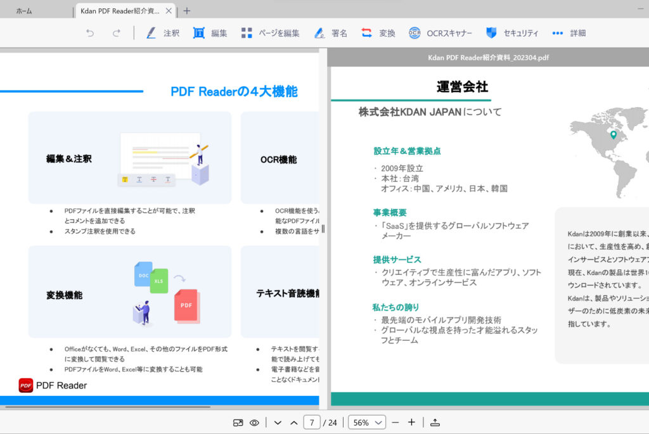649x434 pixels.
Task: Click the 事業概要 heading
Action: click(x=390, y=213)
